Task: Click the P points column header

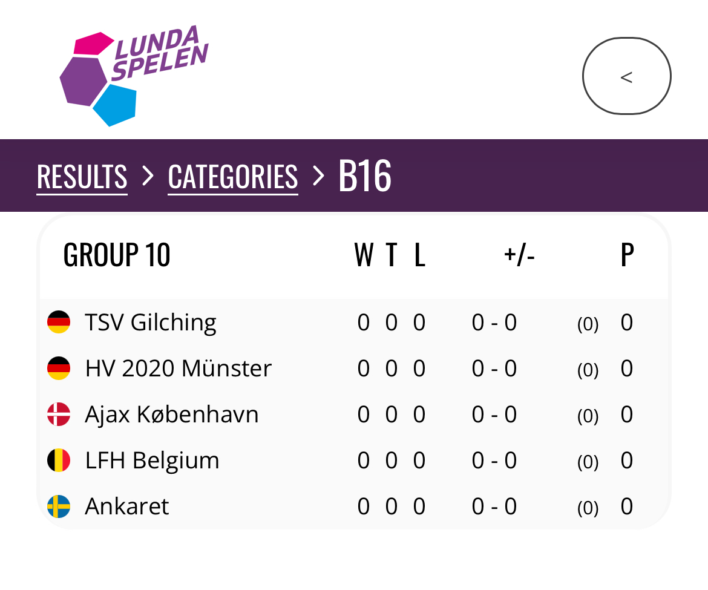Action: [627, 255]
